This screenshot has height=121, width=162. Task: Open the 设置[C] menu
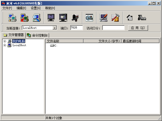35,8
